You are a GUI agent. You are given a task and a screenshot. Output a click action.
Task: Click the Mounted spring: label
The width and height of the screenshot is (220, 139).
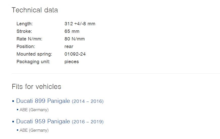[x=34, y=54]
